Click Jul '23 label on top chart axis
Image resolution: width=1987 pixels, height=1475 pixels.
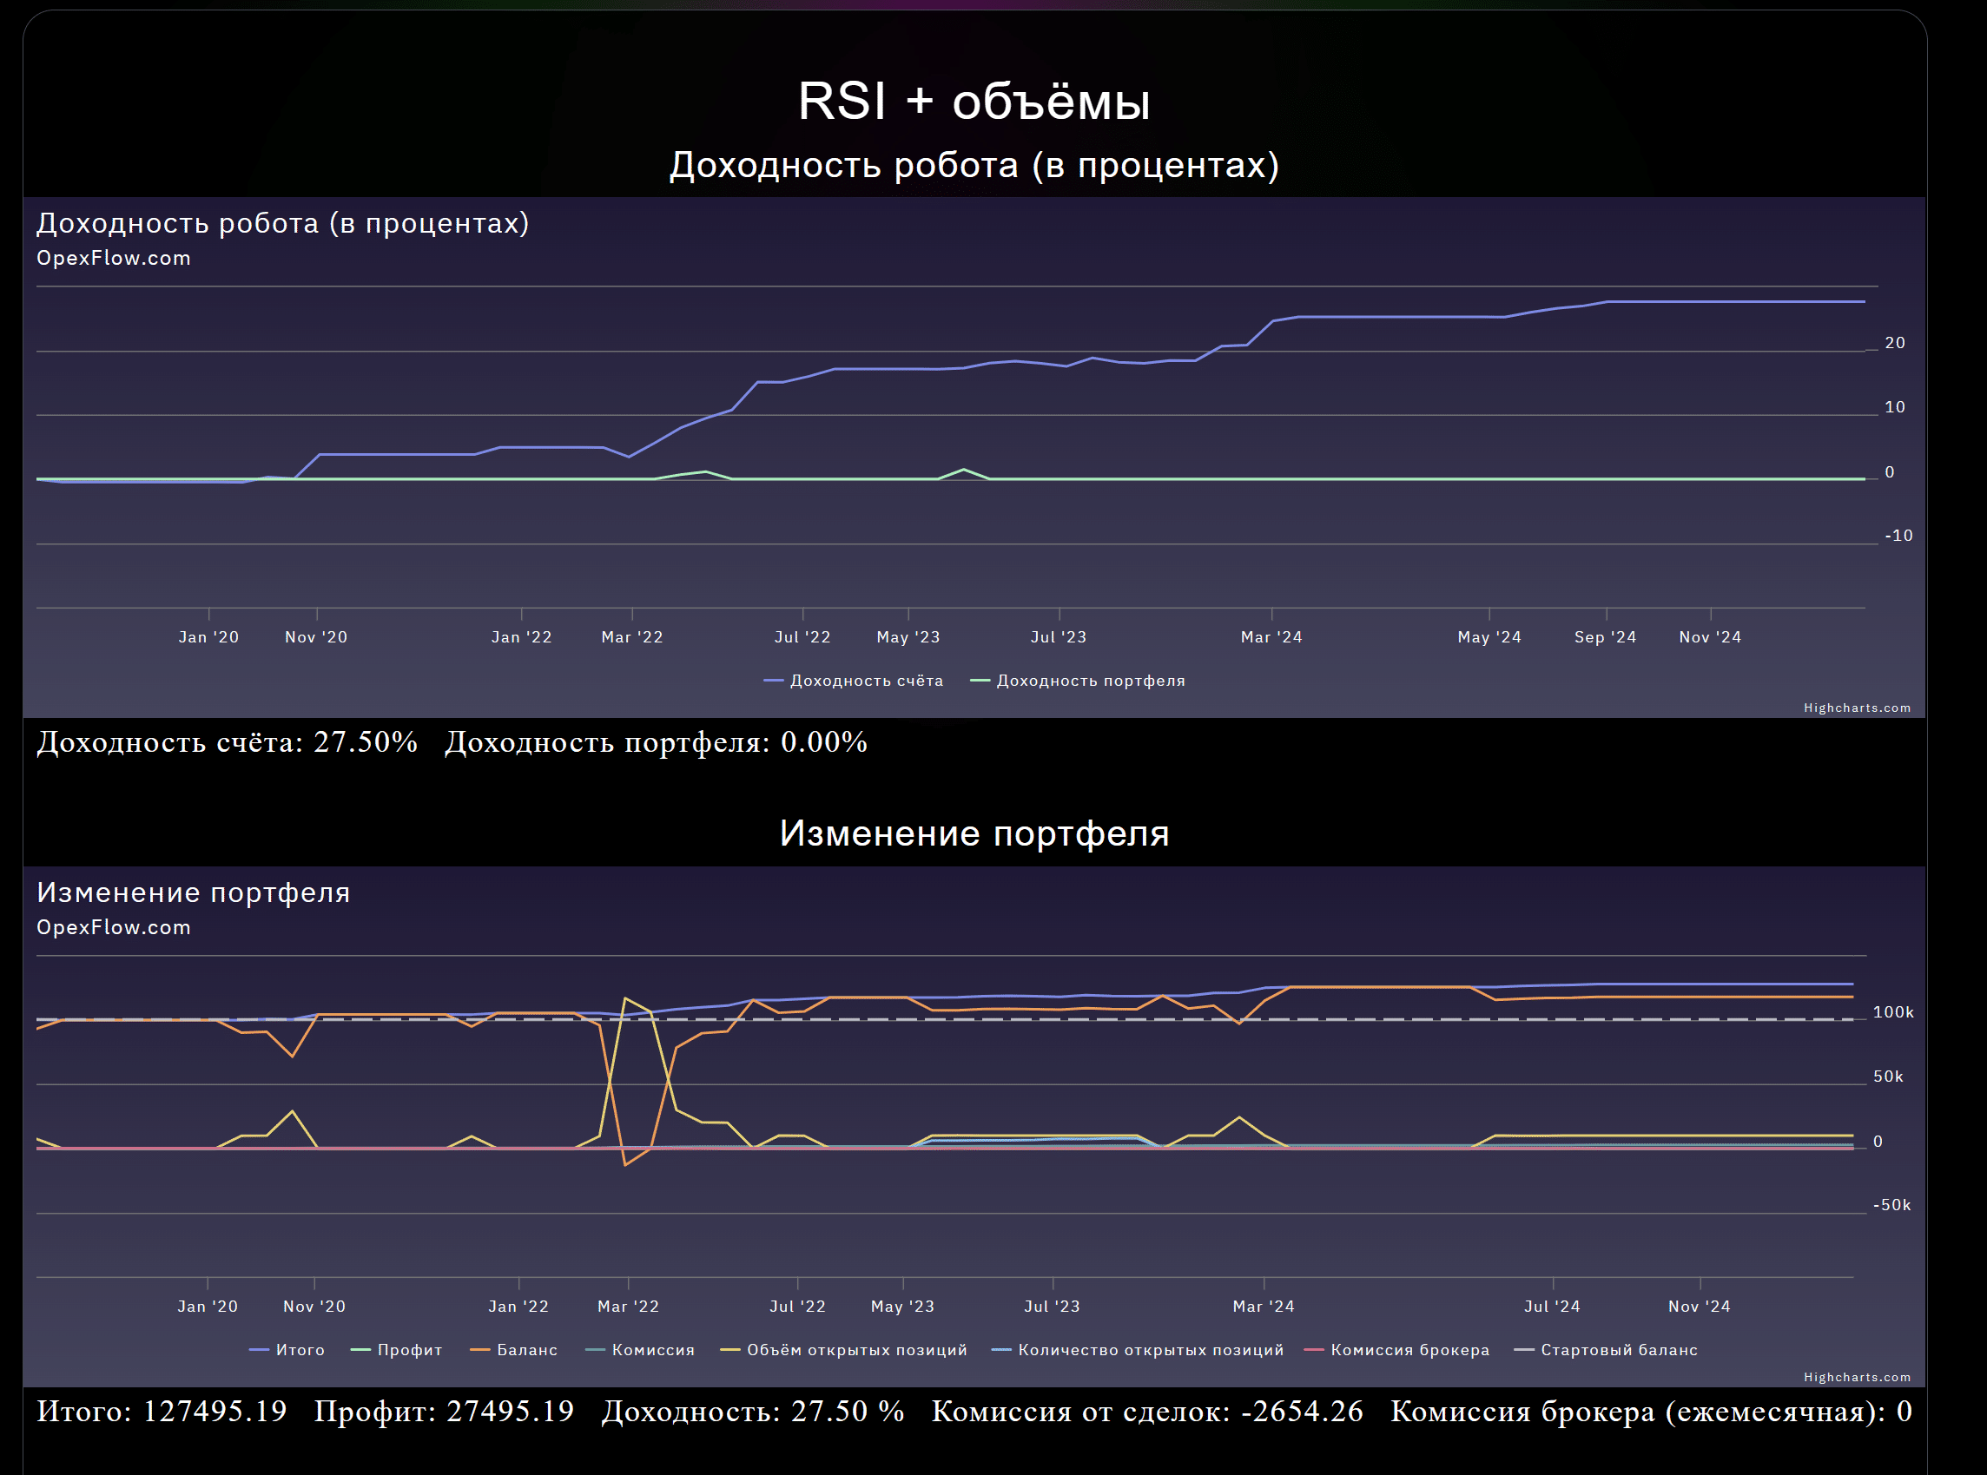(1060, 637)
